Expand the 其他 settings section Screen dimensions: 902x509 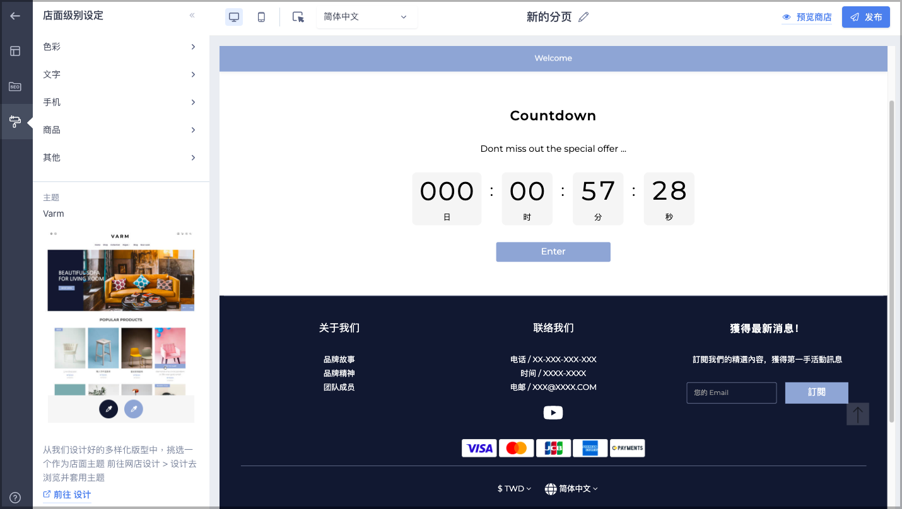coord(120,157)
